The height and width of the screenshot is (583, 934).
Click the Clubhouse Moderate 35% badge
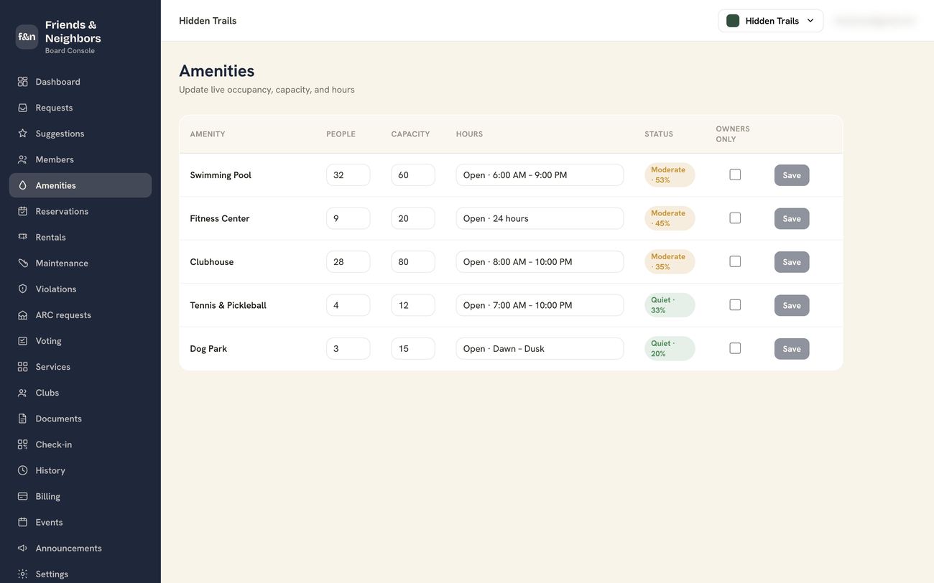670,262
